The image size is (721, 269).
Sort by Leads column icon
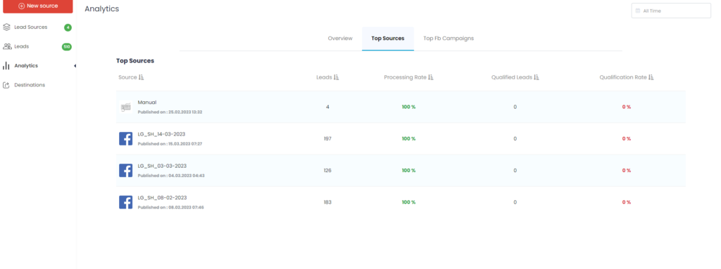click(x=336, y=77)
